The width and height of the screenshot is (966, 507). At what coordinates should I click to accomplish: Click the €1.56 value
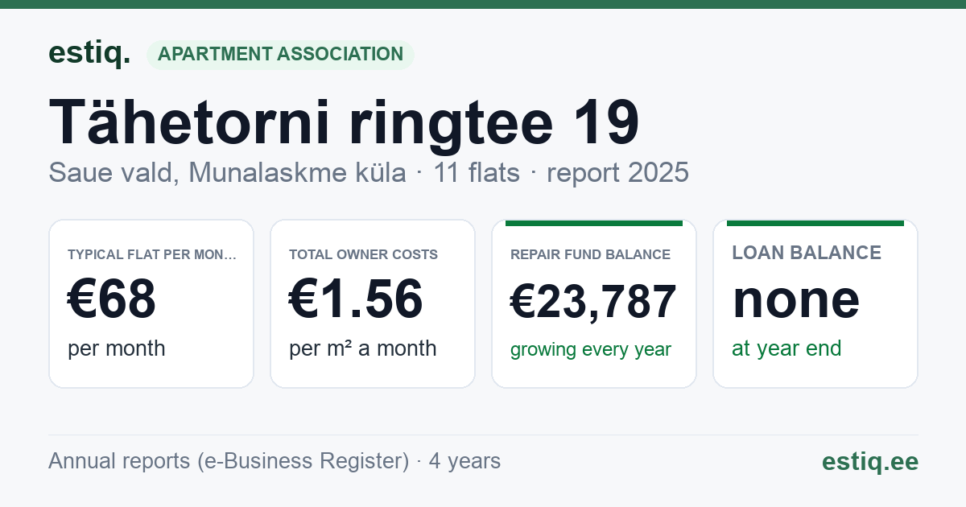356,299
